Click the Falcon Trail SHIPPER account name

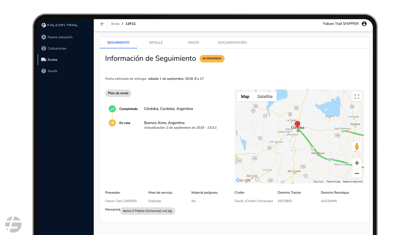341,24
